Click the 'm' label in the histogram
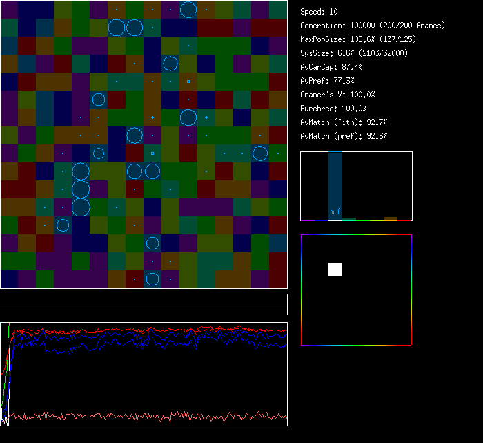Viewport: 483px width, 443px height. click(x=332, y=211)
